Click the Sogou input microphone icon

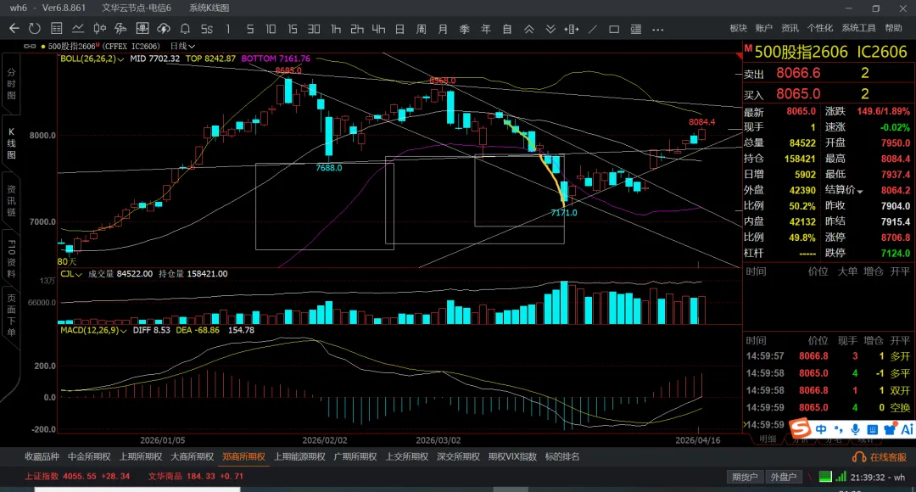pyautogui.click(x=855, y=429)
